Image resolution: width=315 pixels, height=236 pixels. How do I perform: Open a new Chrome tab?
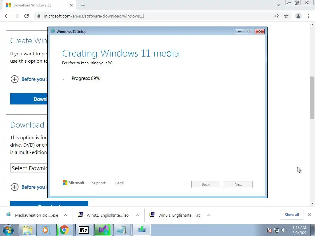83,5
